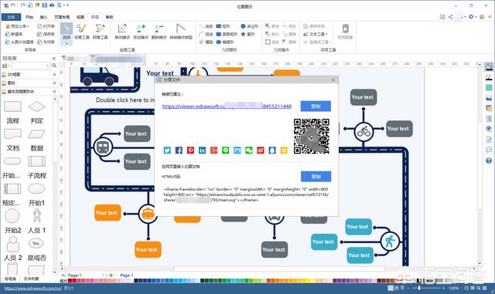Image resolution: width=495 pixels, height=294 pixels.
Task: Click Open library (打开库) button
Action: tap(46, 26)
